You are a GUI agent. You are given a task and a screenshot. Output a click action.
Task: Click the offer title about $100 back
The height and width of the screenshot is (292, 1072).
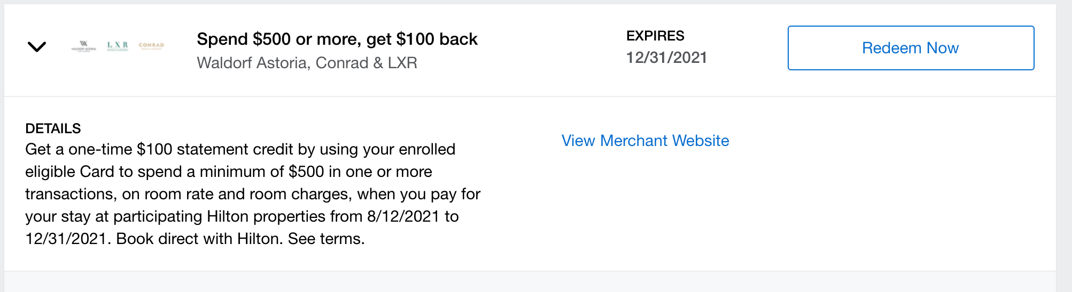[x=337, y=39]
